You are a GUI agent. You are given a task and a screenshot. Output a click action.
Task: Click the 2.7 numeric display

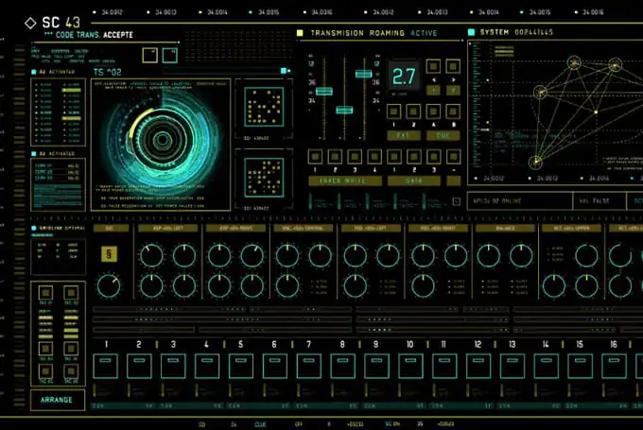click(x=404, y=77)
